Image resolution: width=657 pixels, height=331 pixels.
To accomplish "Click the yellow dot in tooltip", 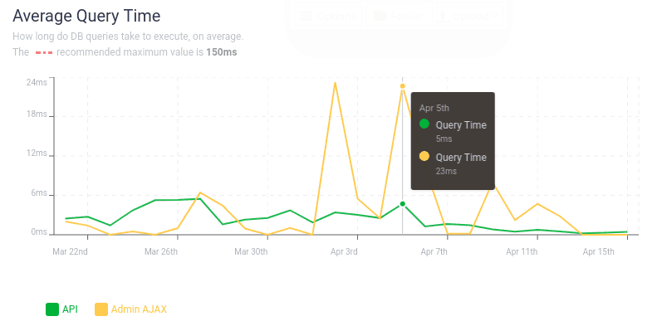I will tap(424, 156).
